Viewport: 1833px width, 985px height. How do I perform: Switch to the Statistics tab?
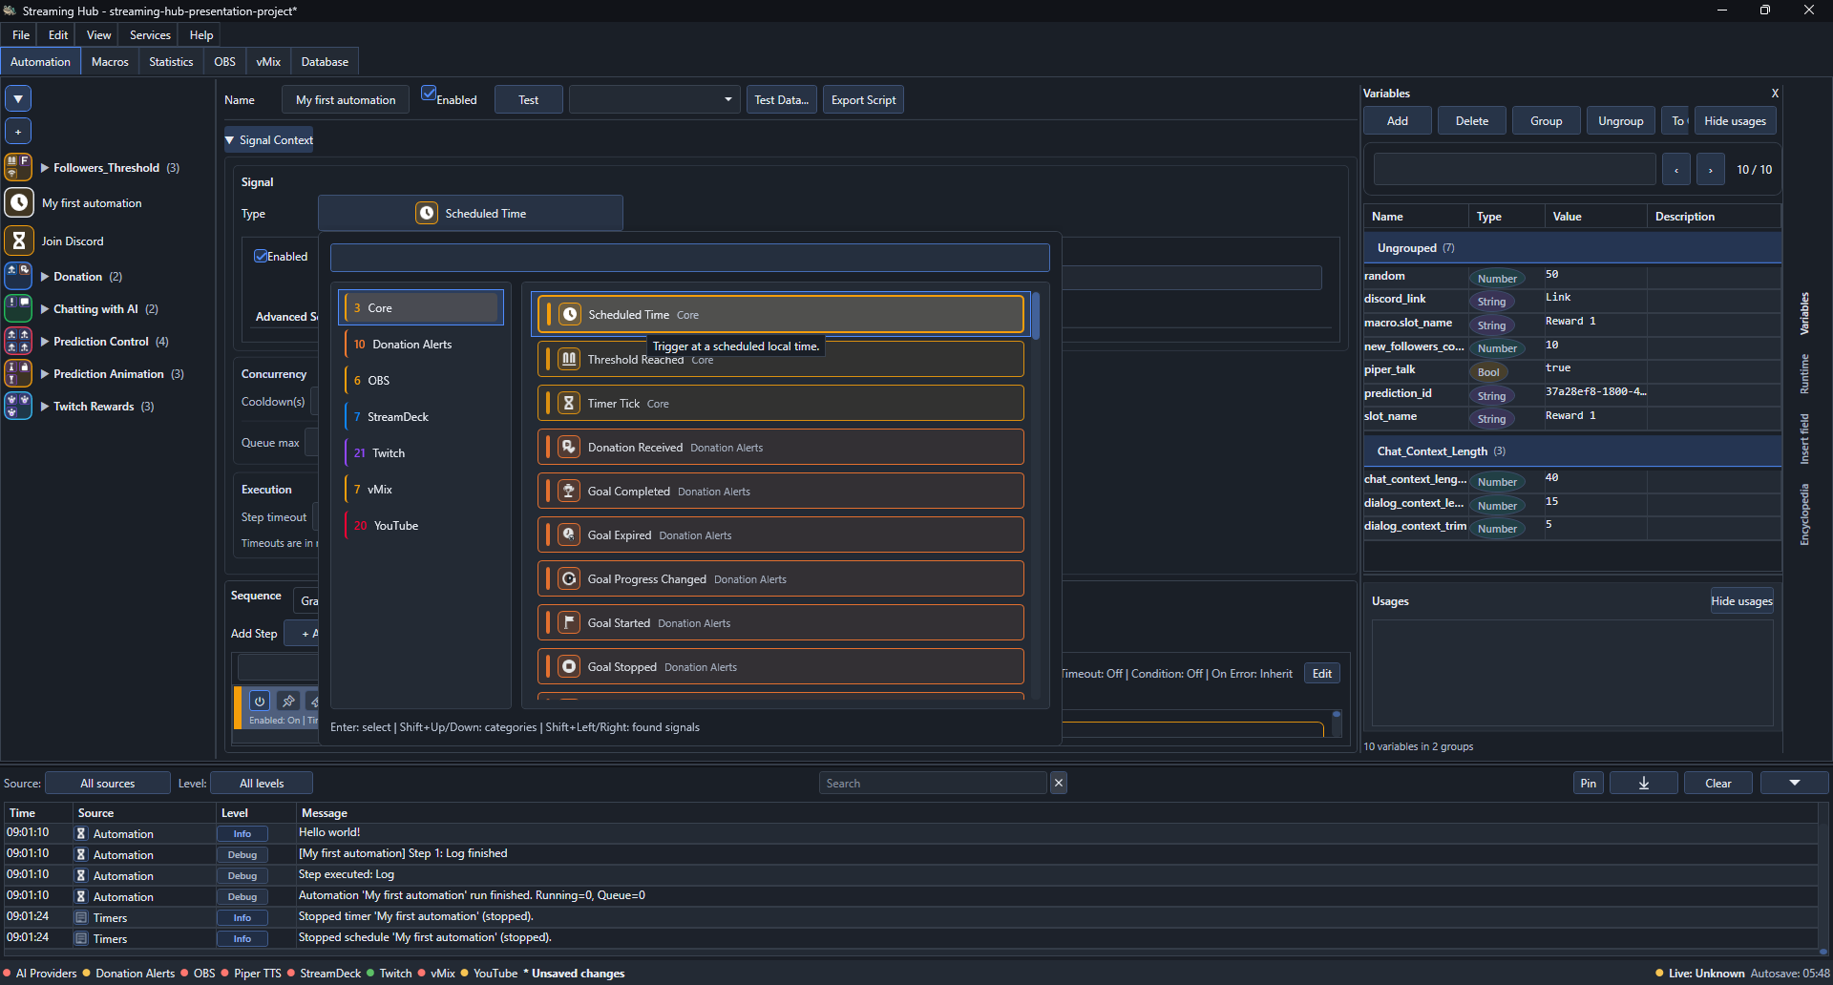coord(171,61)
